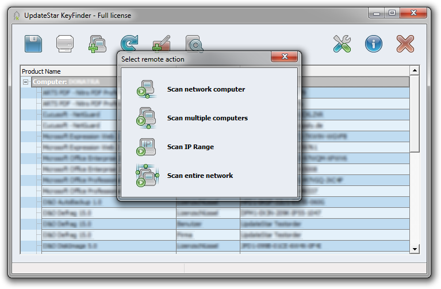
Task: Click the Scan IP Range icon
Action: [146, 147]
